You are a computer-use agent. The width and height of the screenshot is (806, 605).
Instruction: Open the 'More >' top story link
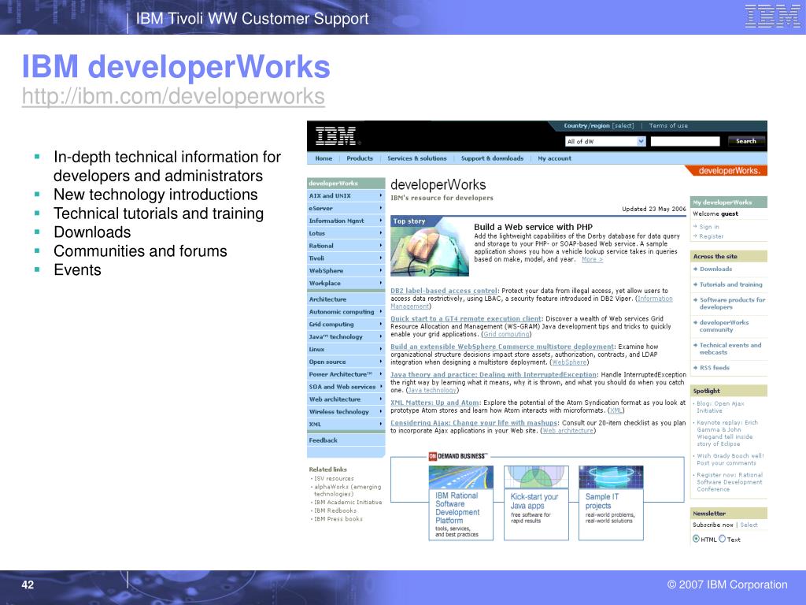[x=592, y=260]
